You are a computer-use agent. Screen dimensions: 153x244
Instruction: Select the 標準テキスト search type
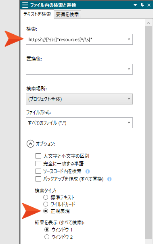(x=46, y=197)
